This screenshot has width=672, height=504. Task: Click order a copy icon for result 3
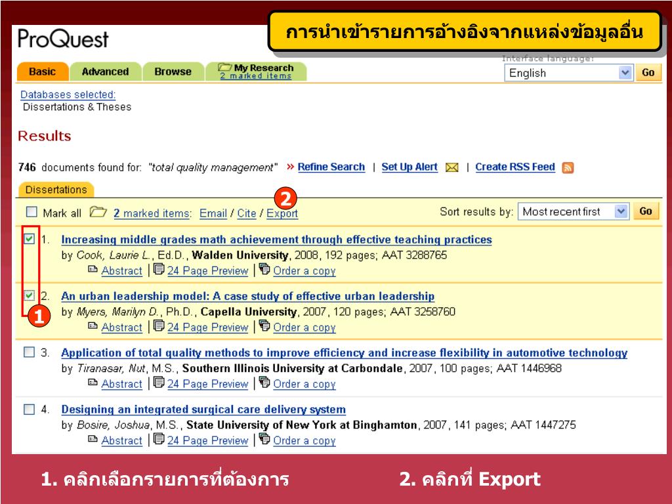(265, 383)
